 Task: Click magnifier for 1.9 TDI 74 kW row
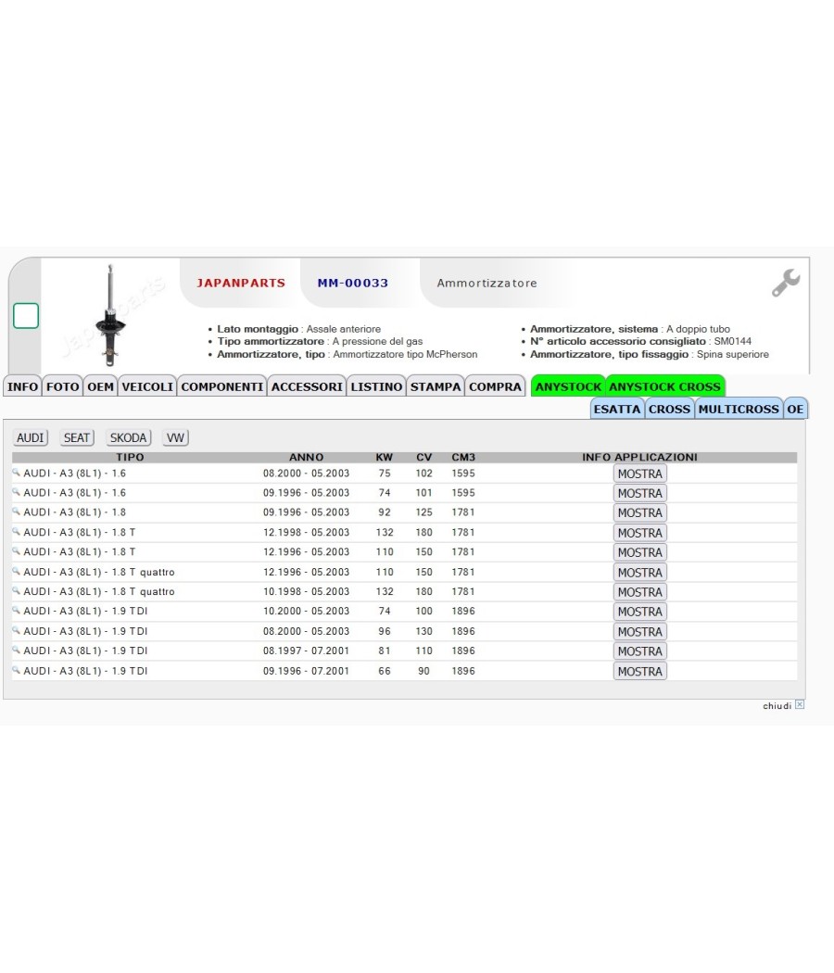16,611
